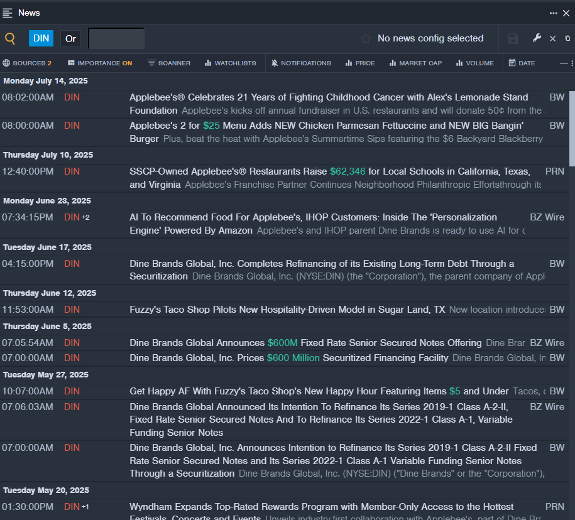Open the $600M Fixed Rate Notes Offering headline
Image resolution: width=575 pixels, height=520 pixels.
tap(305, 343)
